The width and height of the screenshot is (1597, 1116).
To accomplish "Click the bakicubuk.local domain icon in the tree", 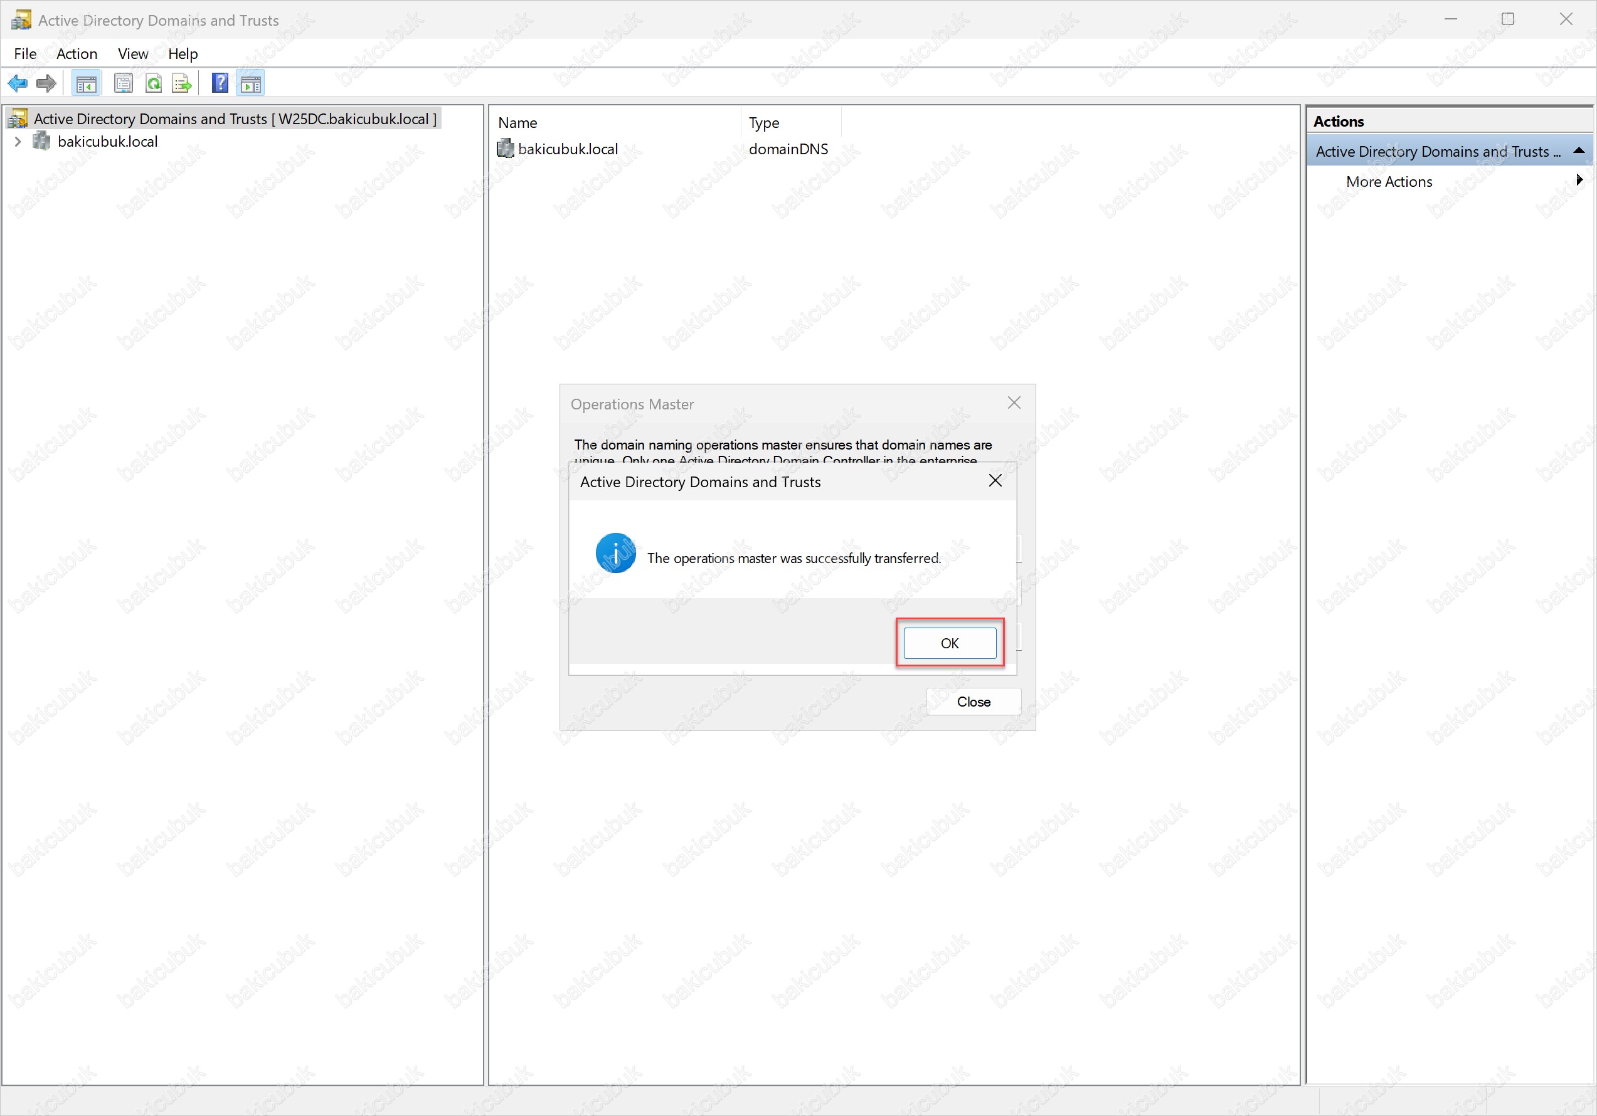I will [42, 141].
